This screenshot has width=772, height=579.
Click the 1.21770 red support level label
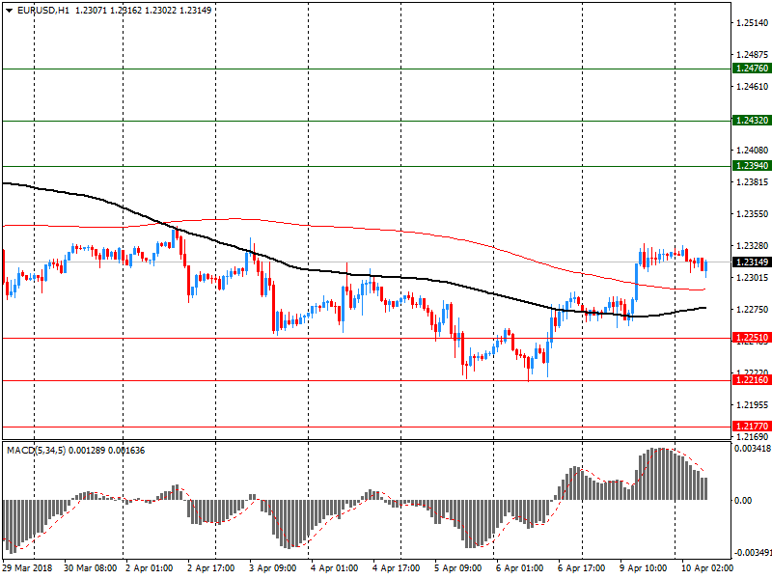click(x=752, y=426)
